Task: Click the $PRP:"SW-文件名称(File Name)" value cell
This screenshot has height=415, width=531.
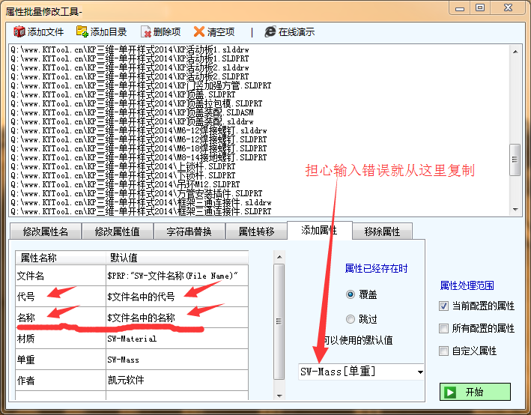Action: (x=177, y=276)
